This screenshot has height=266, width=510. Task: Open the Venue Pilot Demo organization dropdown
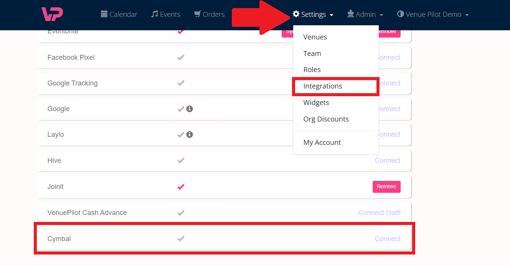433,14
